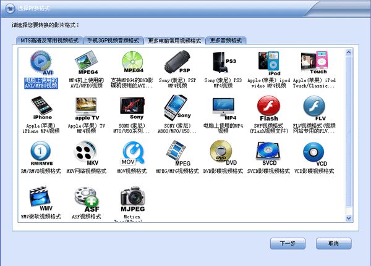371x266 pixels.
Task: Select the RM/RMVB video format
Action: (41, 152)
